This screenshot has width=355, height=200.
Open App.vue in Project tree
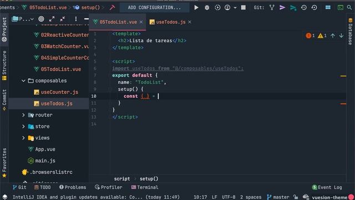(42, 149)
